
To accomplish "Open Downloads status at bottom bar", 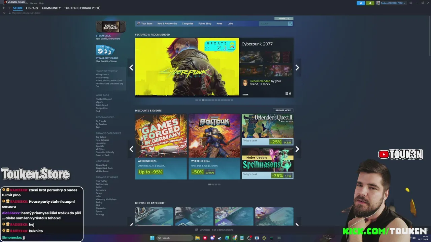I will pos(214,230).
